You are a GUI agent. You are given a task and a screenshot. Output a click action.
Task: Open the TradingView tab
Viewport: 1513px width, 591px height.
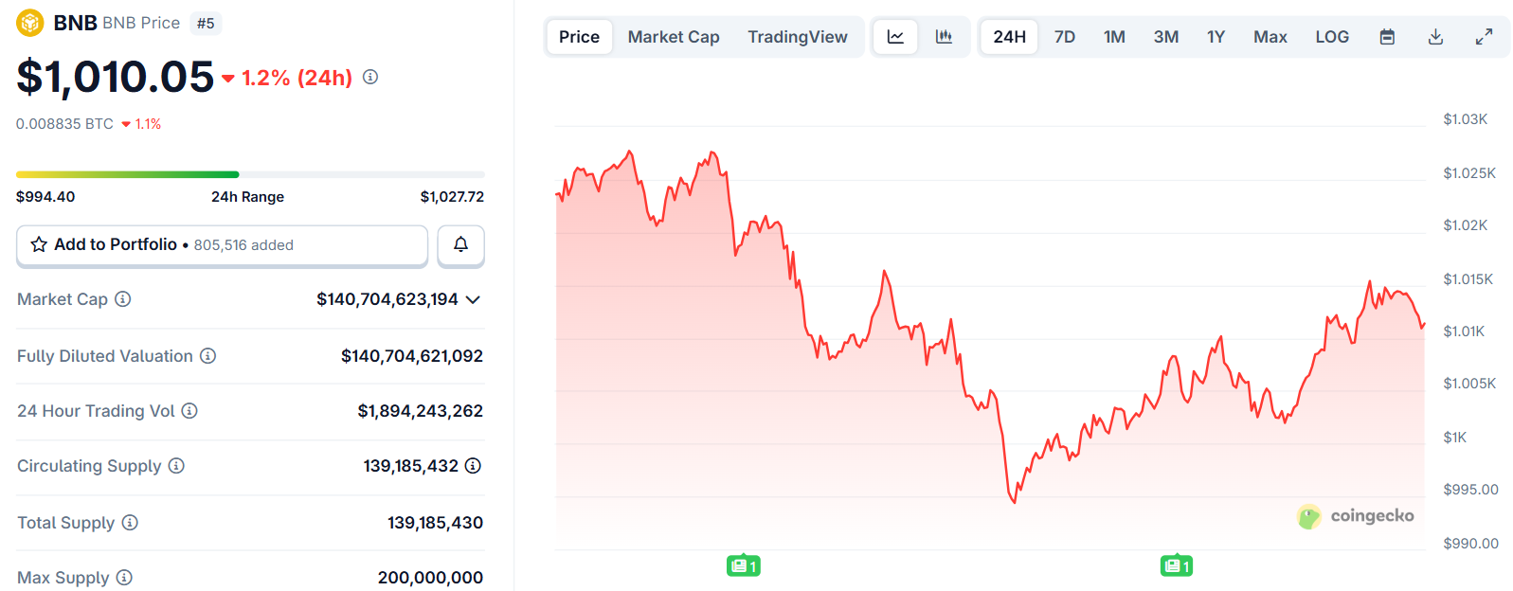click(797, 37)
